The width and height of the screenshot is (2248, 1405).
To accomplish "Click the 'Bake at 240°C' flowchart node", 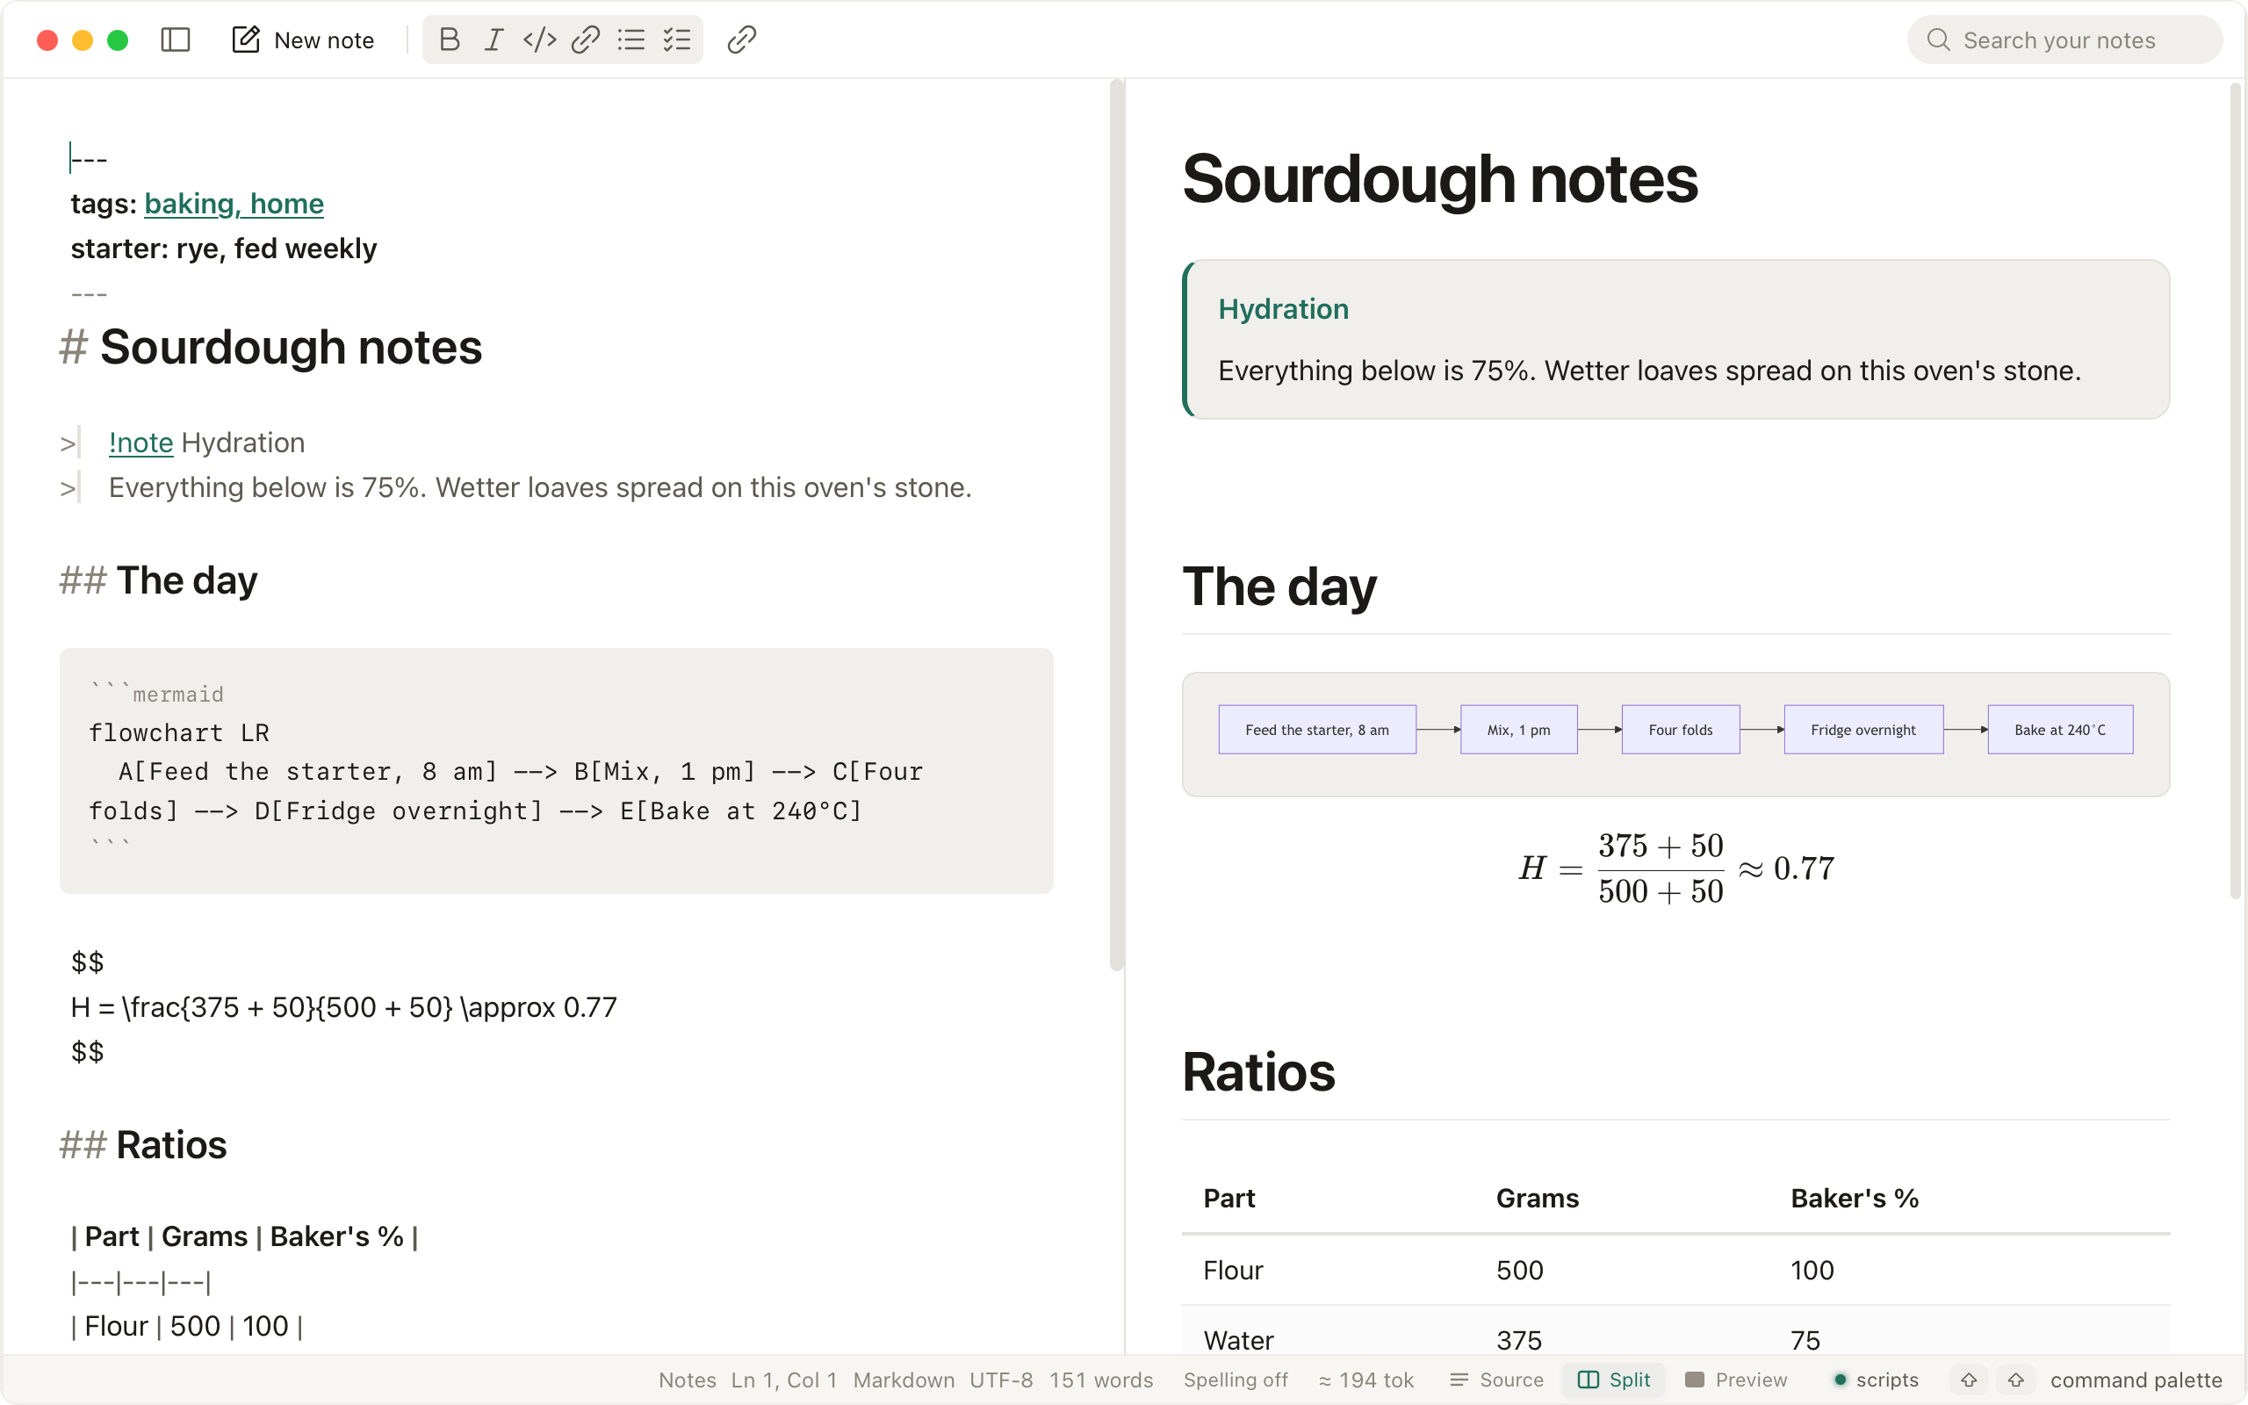I will coord(2060,730).
